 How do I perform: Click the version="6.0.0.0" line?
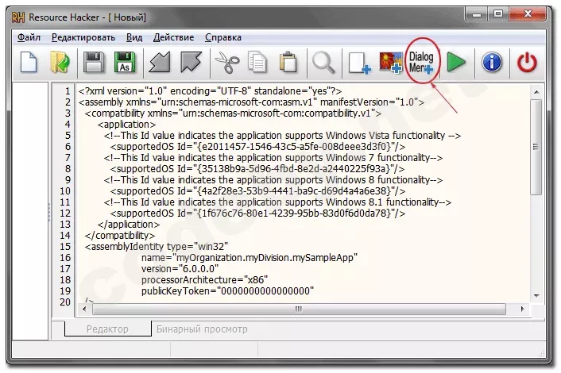[180, 269]
